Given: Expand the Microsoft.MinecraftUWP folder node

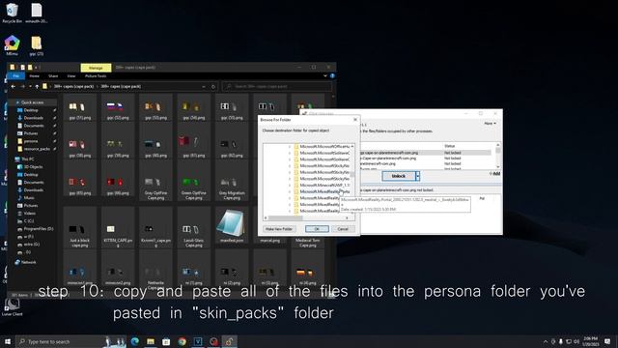Looking at the screenshot, I should (290, 185).
